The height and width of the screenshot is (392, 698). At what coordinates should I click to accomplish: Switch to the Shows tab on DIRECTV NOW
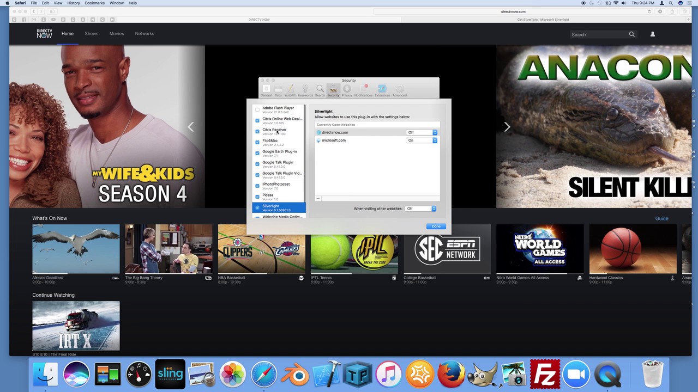tap(92, 34)
